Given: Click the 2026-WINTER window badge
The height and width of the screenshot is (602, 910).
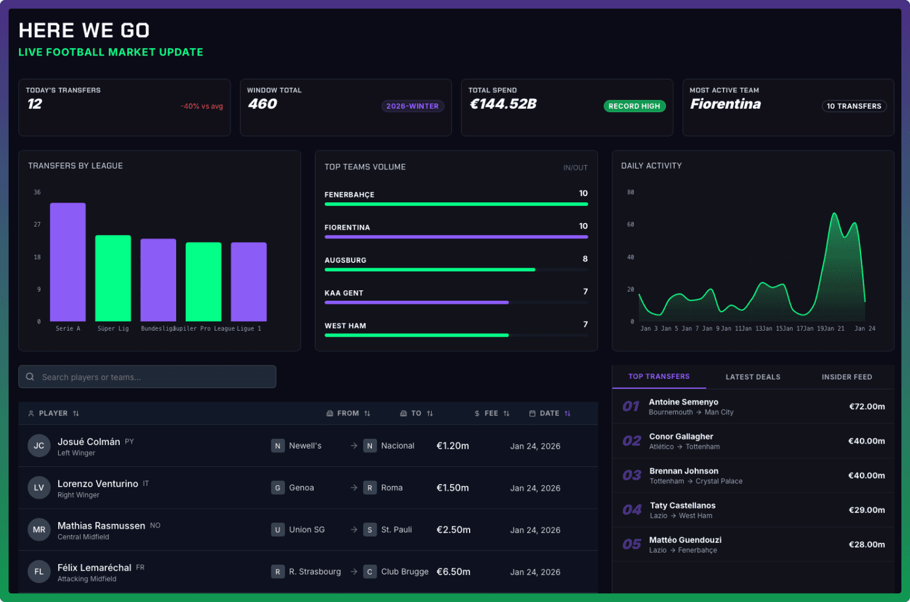Looking at the screenshot, I should click(413, 106).
